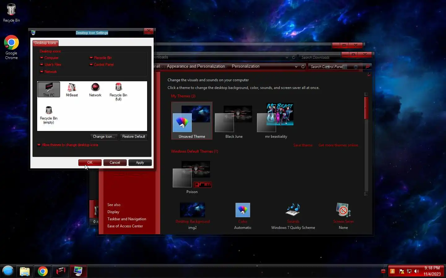Viewport: 446px width, 278px height.
Task: Click the orange Java tray icon
Action: pos(392,271)
